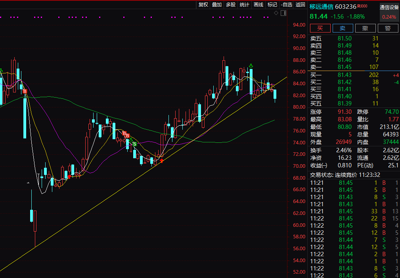The image size is (400, 278).
Task: Click the green down arrow beside the S marker
Action: point(131,140)
